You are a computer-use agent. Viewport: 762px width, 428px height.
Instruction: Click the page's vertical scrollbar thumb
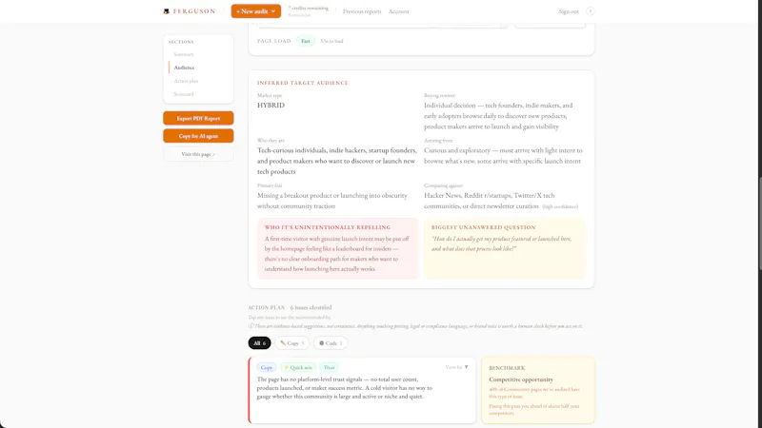[759, 224]
